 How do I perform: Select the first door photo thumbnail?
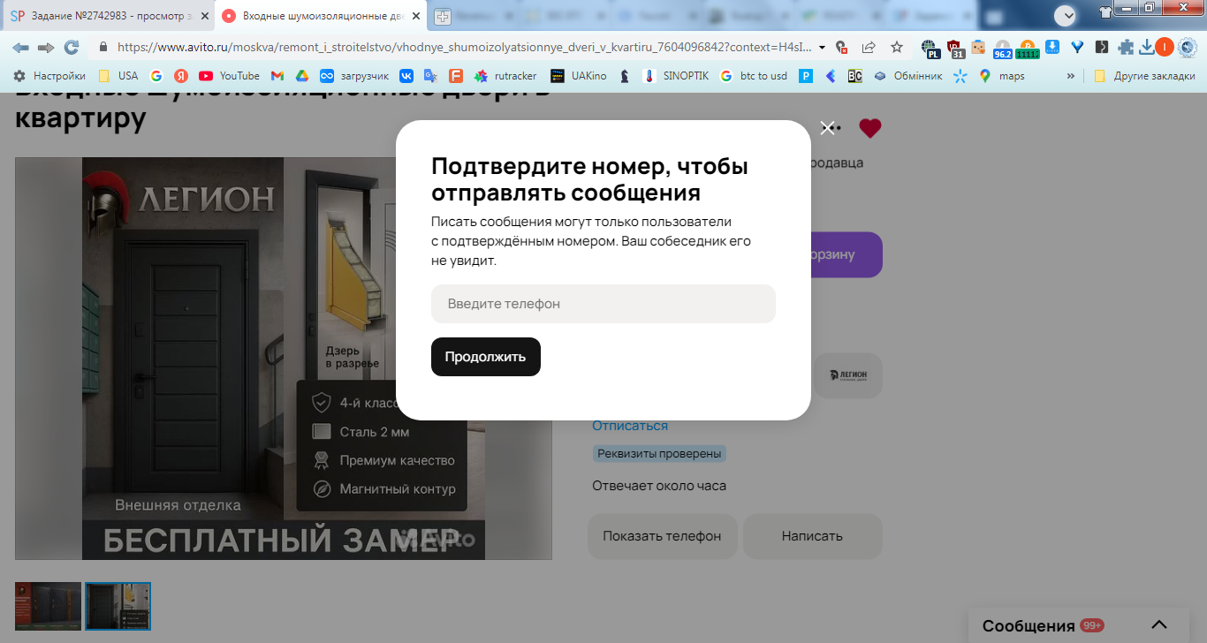click(x=48, y=606)
